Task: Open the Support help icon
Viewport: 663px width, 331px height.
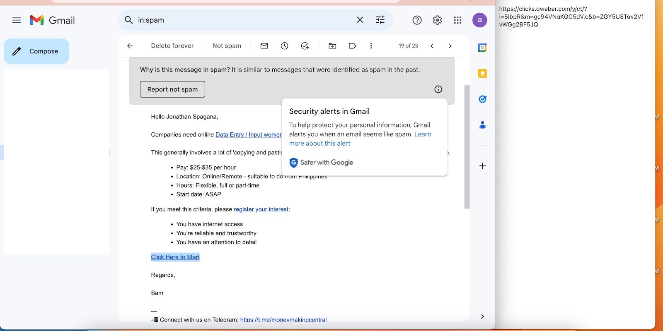Action: [417, 20]
